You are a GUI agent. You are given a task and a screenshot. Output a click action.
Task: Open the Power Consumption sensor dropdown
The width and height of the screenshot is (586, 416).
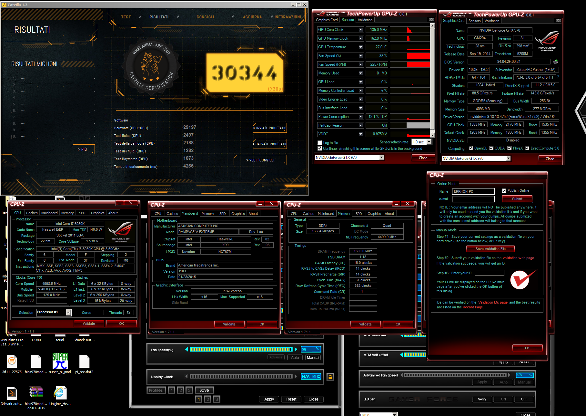[361, 117]
